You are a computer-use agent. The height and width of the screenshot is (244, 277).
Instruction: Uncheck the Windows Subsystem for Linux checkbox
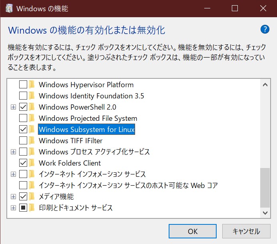click(23, 130)
